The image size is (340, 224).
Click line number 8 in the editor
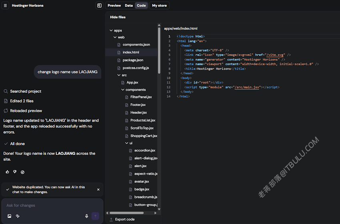tap(169, 69)
